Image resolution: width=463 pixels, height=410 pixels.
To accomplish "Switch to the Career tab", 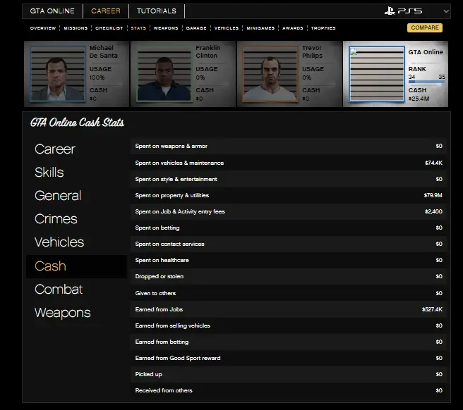I will tap(106, 11).
